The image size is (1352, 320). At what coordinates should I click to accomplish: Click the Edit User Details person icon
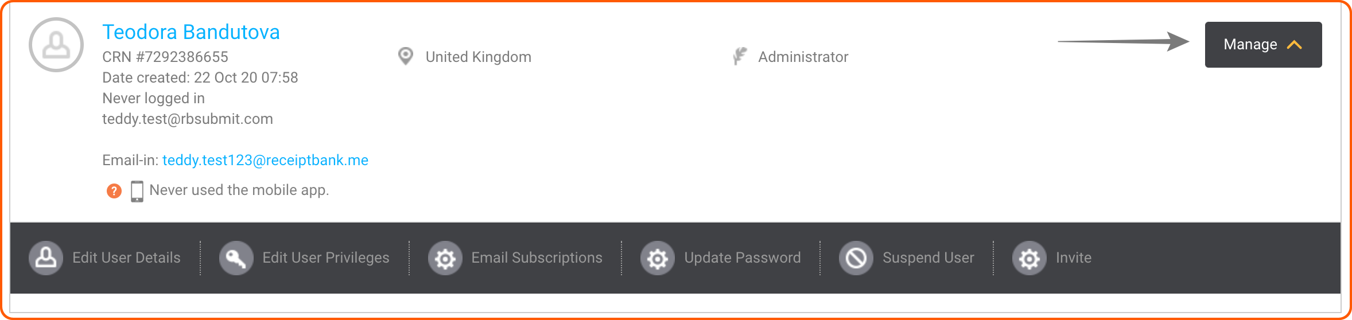pyautogui.click(x=46, y=258)
